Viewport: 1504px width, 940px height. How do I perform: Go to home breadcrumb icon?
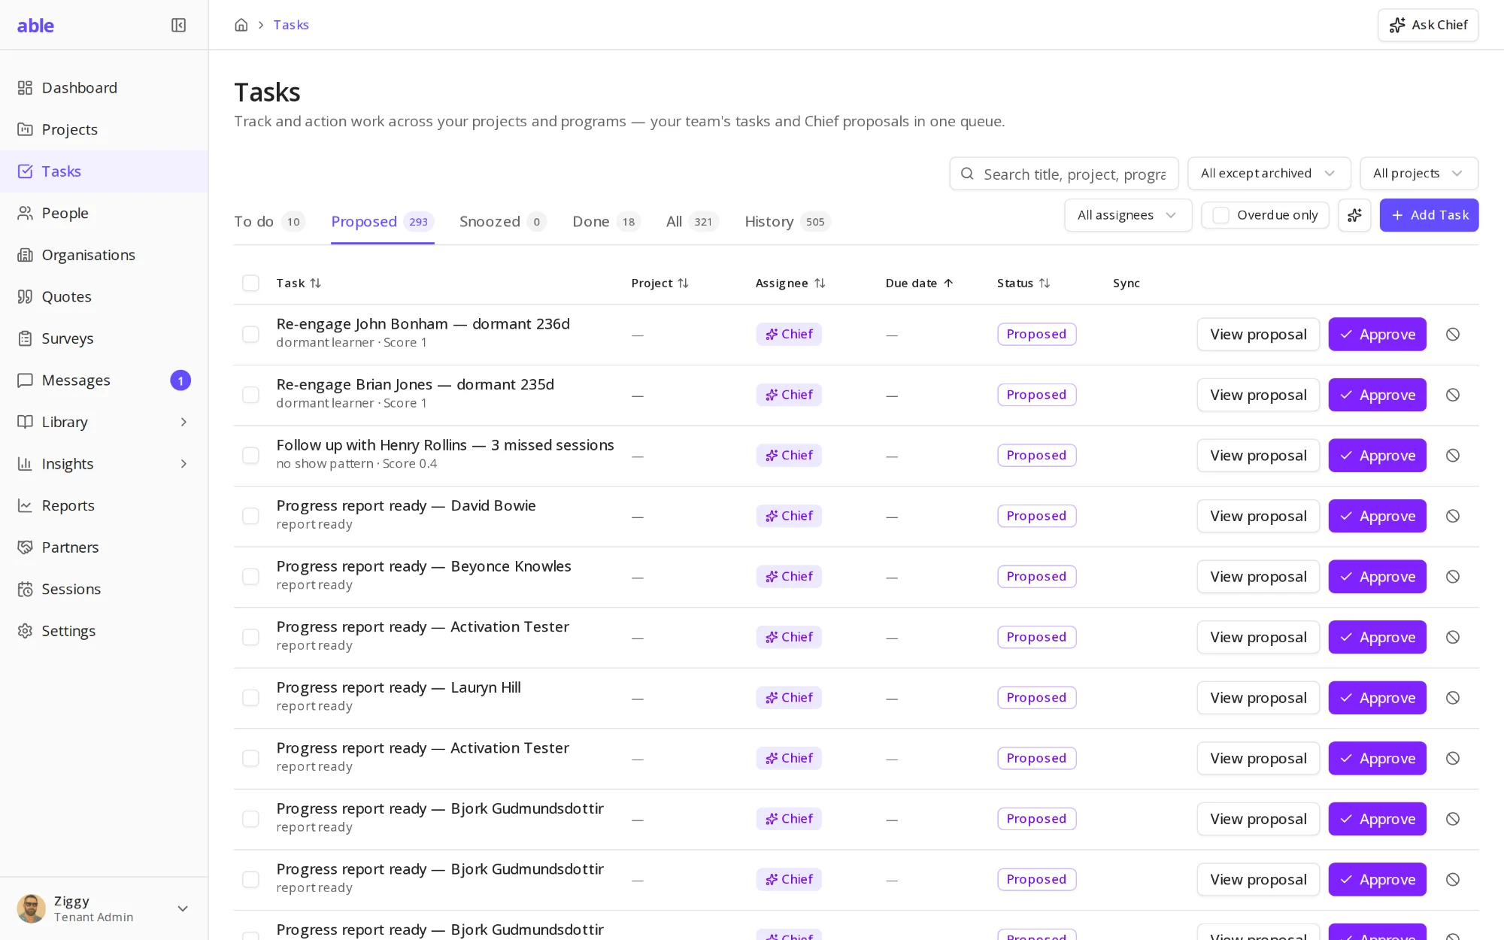click(241, 25)
